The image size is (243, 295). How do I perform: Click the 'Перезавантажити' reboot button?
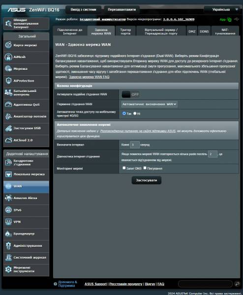[121, 10]
